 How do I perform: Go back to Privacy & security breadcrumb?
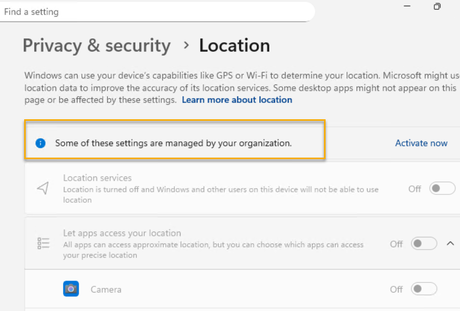[x=97, y=46]
